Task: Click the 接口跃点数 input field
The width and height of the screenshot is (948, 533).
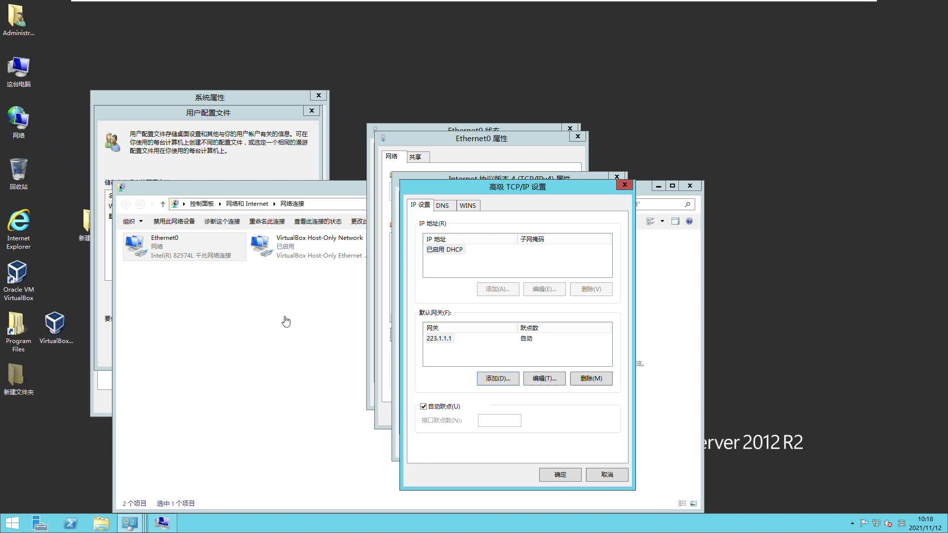Action: [499, 420]
